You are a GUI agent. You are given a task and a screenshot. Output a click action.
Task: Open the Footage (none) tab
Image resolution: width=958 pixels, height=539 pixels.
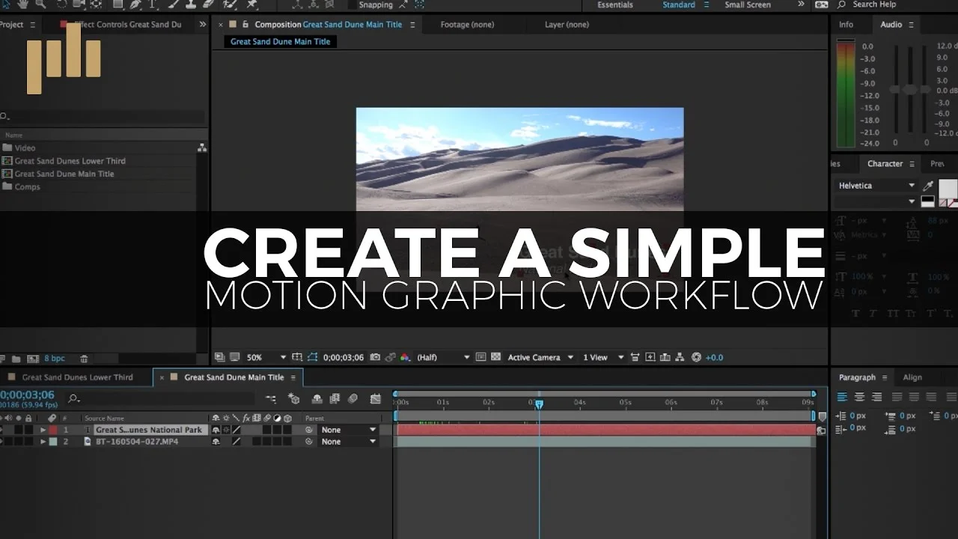pos(467,25)
